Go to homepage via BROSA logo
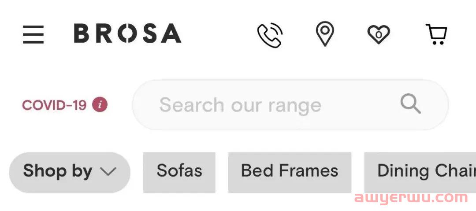476x211 pixels. pos(127,33)
